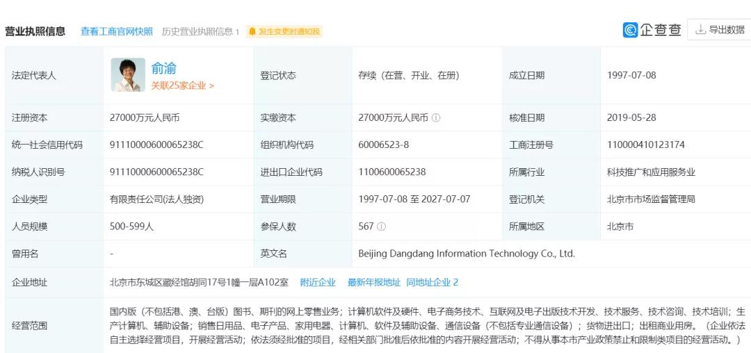Select business term 1997-07-08 至 2027-07-07
Screen dimensions: 751x353
tap(414, 199)
